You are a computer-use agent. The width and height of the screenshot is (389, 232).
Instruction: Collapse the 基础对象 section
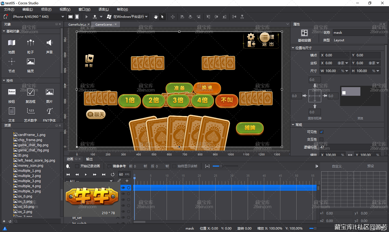click(4, 31)
